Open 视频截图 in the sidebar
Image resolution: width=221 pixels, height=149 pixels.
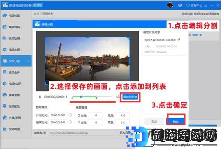click(x=14, y=129)
